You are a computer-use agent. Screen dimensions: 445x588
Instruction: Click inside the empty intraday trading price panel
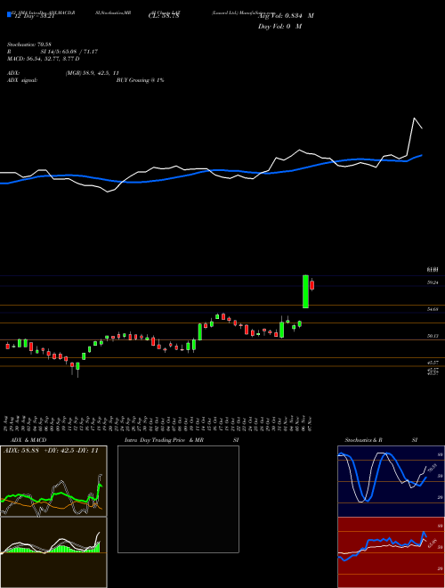pyautogui.click(x=178, y=499)
